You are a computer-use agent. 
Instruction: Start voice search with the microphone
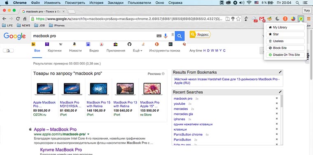coord(166,36)
